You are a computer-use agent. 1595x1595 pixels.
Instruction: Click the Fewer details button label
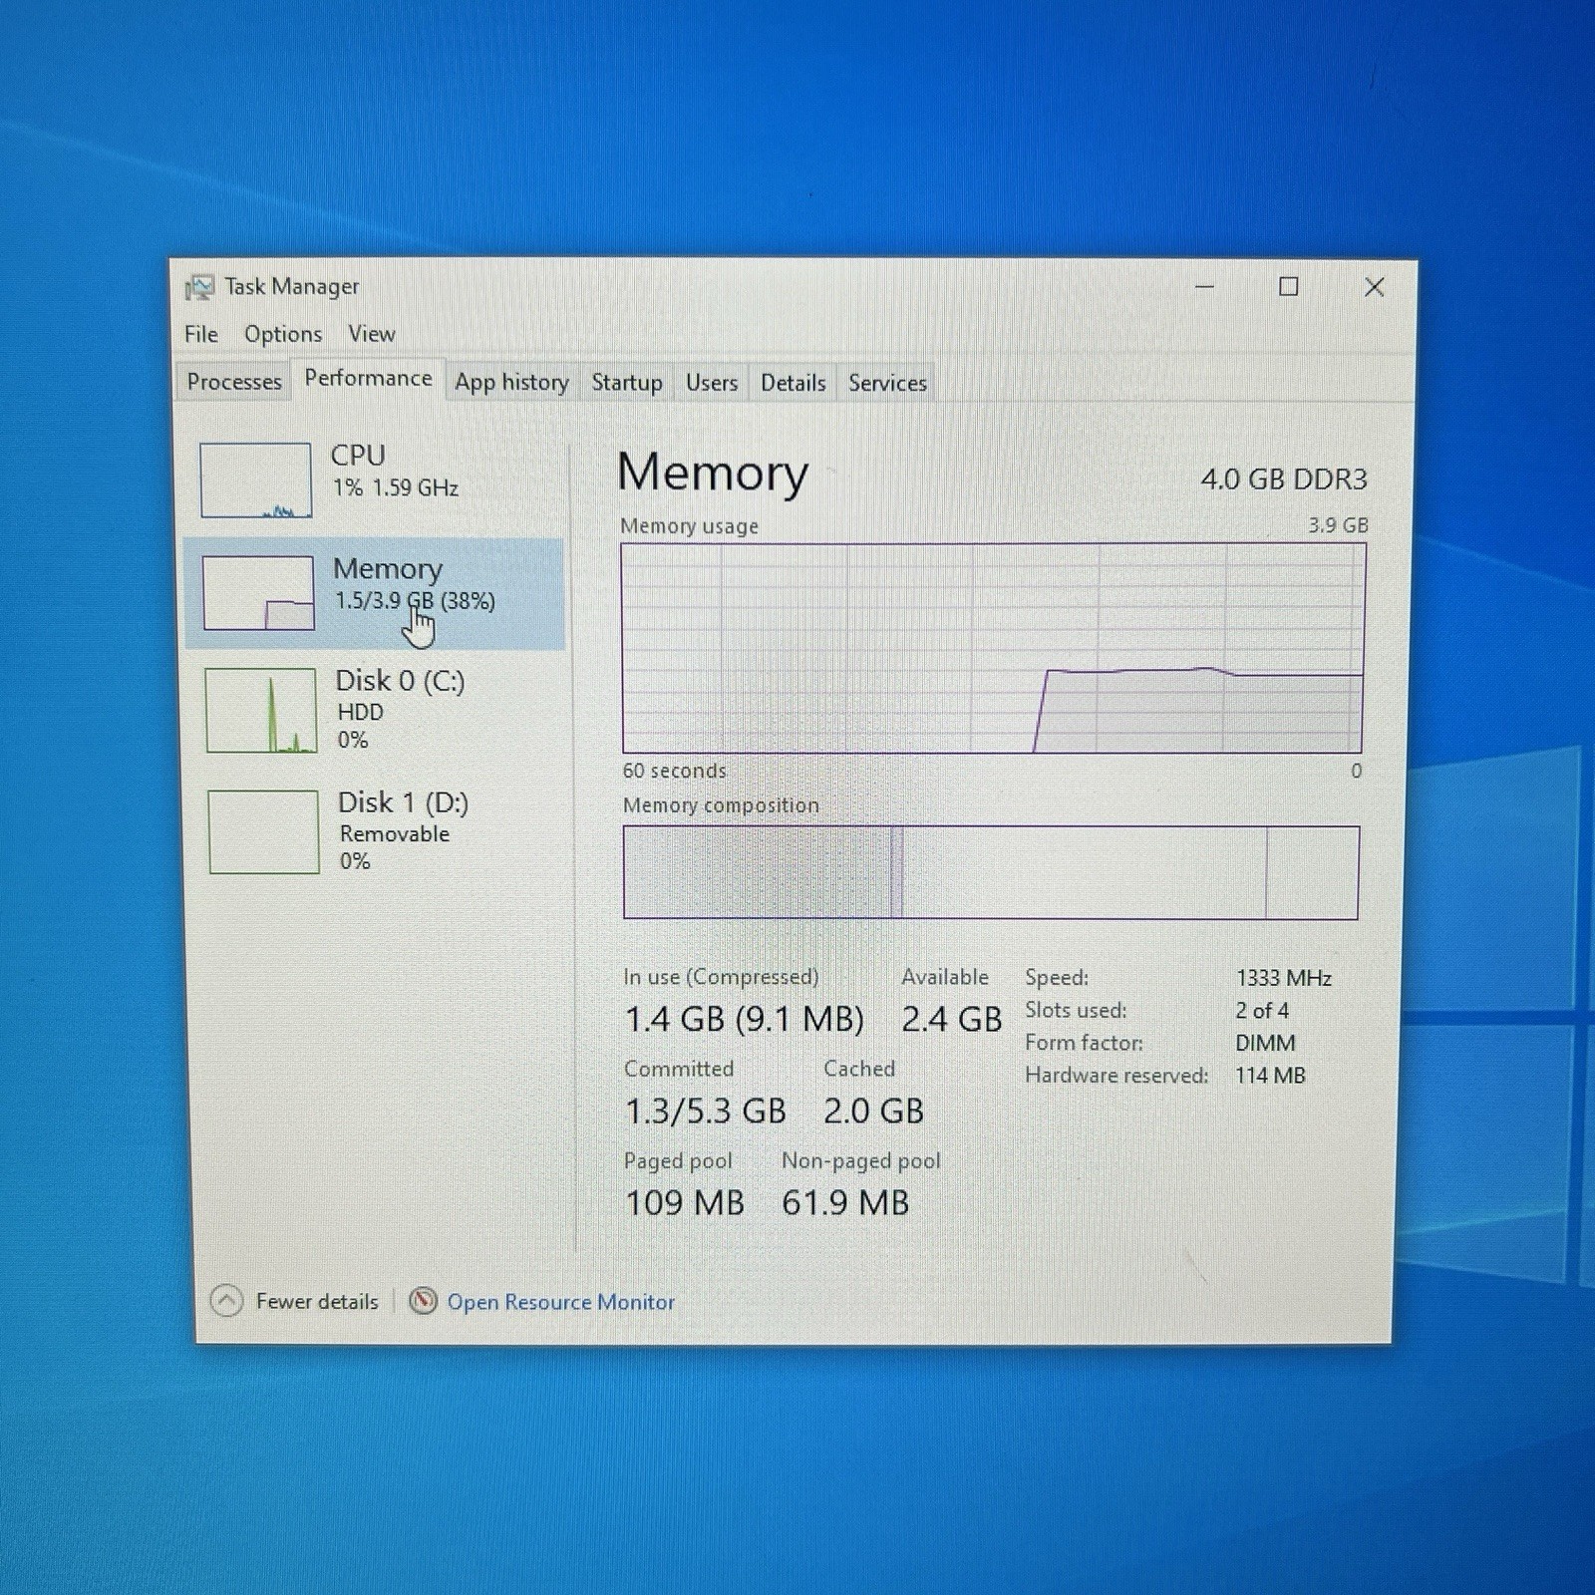317,1302
